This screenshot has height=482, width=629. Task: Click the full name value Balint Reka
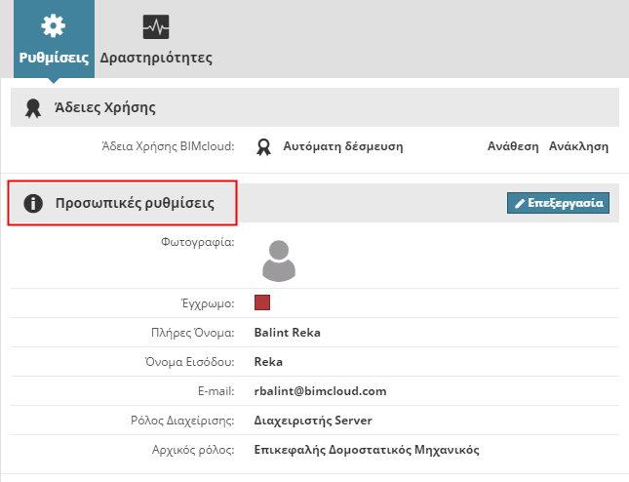(287, 333)
